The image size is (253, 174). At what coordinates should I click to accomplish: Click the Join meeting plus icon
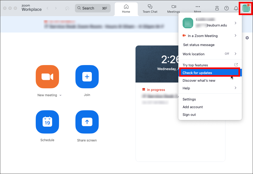pos(87,77)
